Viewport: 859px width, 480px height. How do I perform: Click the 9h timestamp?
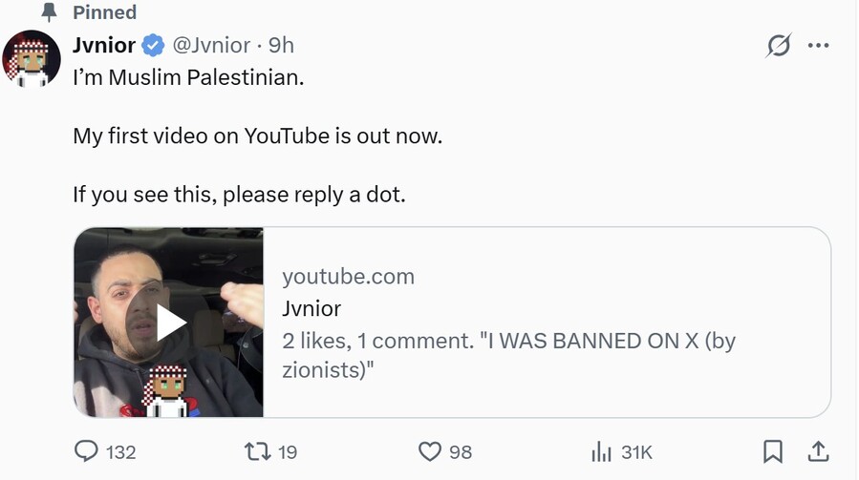(282, 45)
